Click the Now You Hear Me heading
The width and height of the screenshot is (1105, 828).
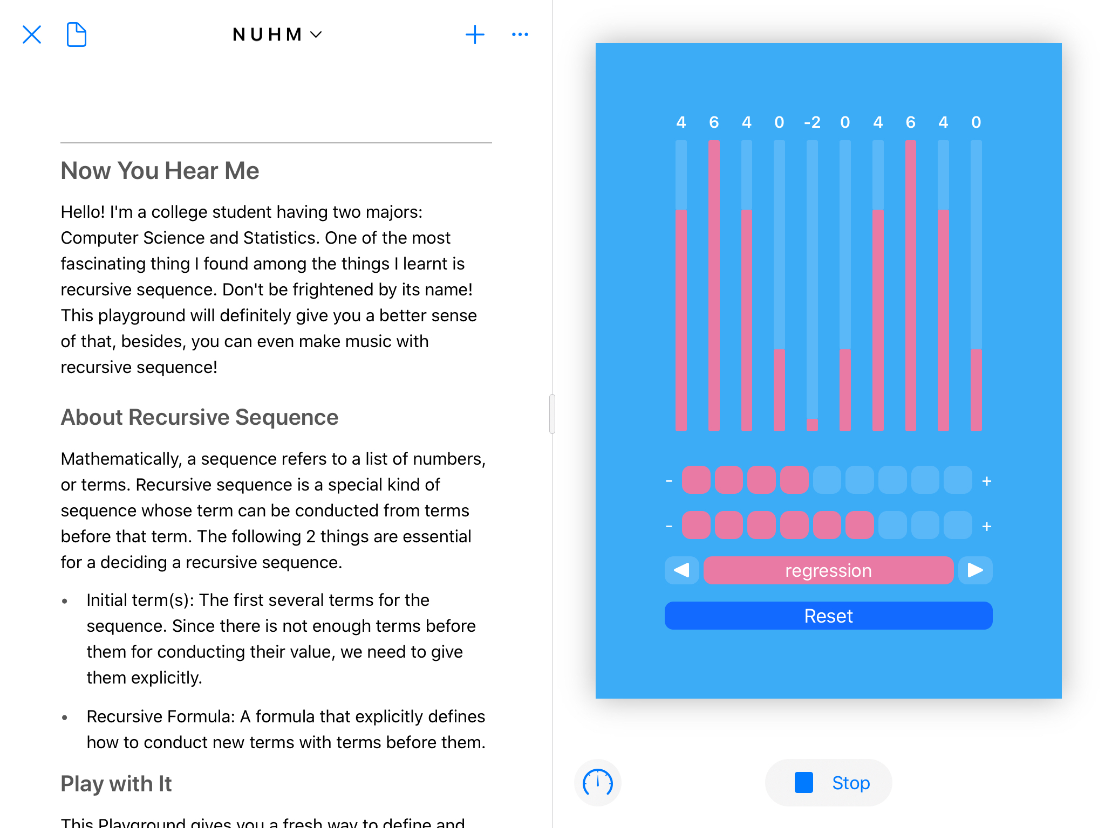pos(160,170)
